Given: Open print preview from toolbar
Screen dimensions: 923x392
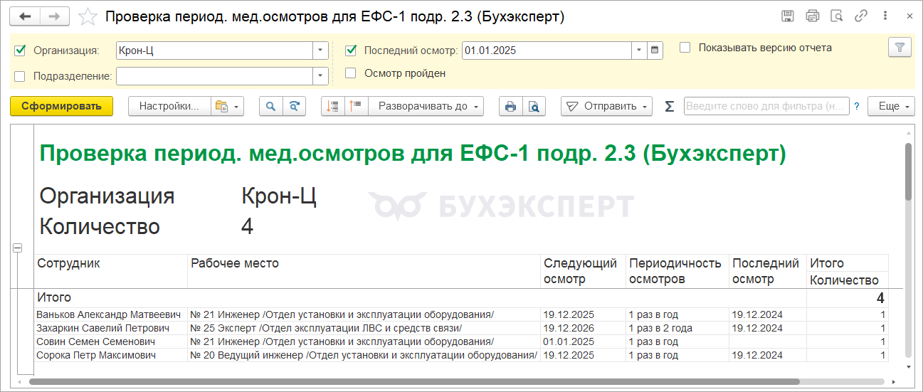Looking at the screenshot, I should [x=534, y=106].
